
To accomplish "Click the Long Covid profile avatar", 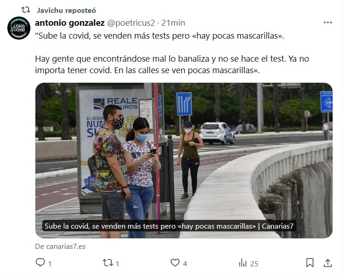I will (x=19, y=28).
